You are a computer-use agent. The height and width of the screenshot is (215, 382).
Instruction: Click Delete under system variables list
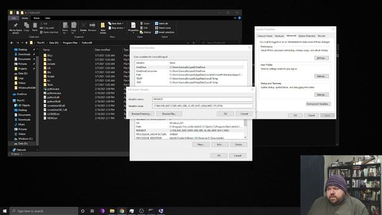tap(239, 145)
